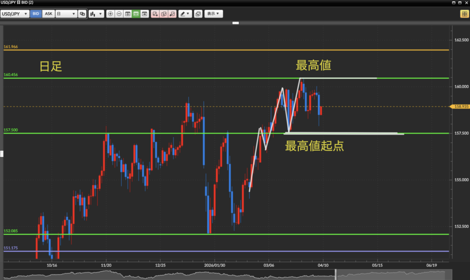Click the third pink indicator icon
Viewport: 470px width, 280px height.
click(173, 14)
